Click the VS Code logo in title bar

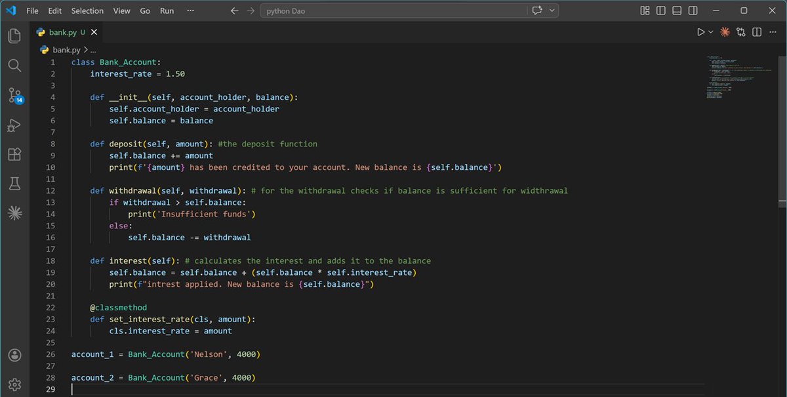click(x=10, y=10)
